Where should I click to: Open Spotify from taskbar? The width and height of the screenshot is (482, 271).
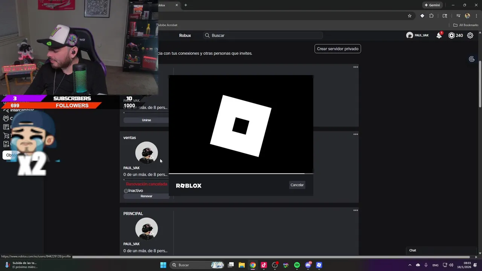[x=297, y=265]
